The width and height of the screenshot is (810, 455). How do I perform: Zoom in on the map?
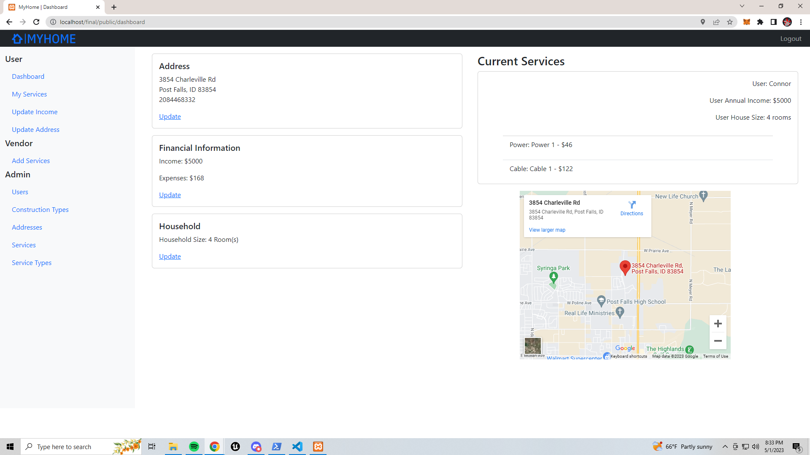(718, 324)
